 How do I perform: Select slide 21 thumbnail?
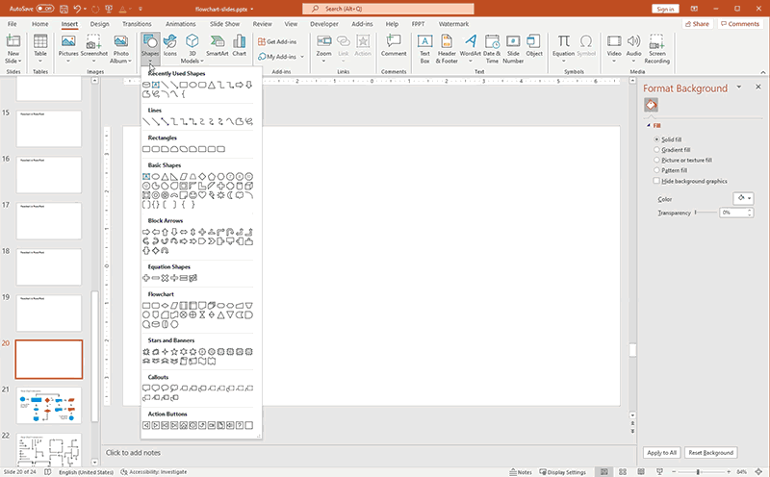click(49, 405)
